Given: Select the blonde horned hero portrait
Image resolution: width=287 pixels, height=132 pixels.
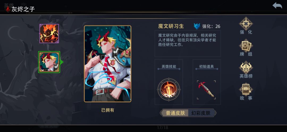Looking at the screenshot, I should (49, 62).
